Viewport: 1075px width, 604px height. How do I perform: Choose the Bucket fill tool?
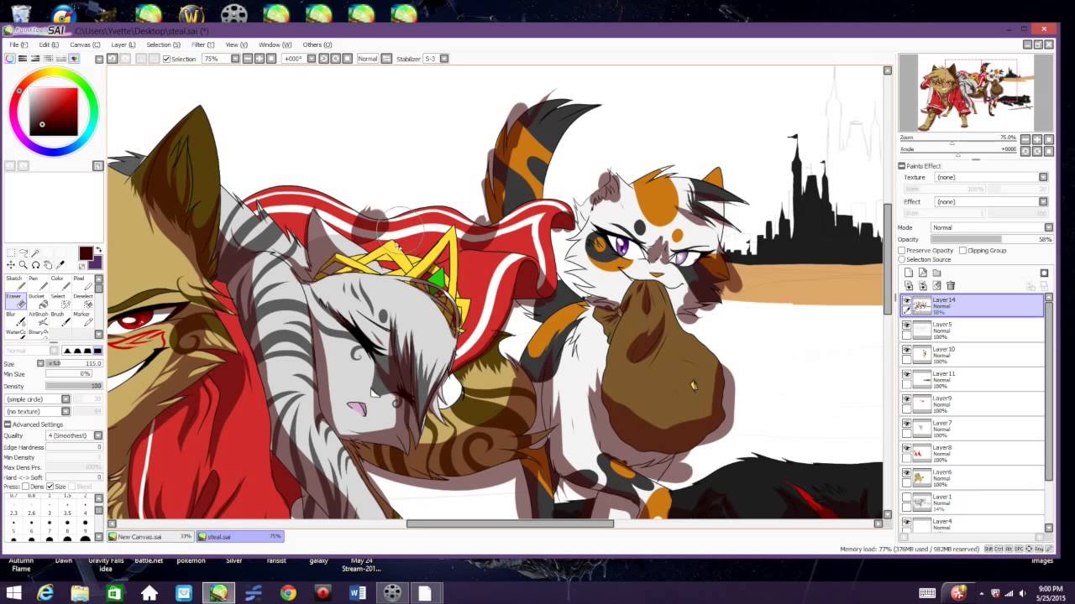[x=37, y=301]
